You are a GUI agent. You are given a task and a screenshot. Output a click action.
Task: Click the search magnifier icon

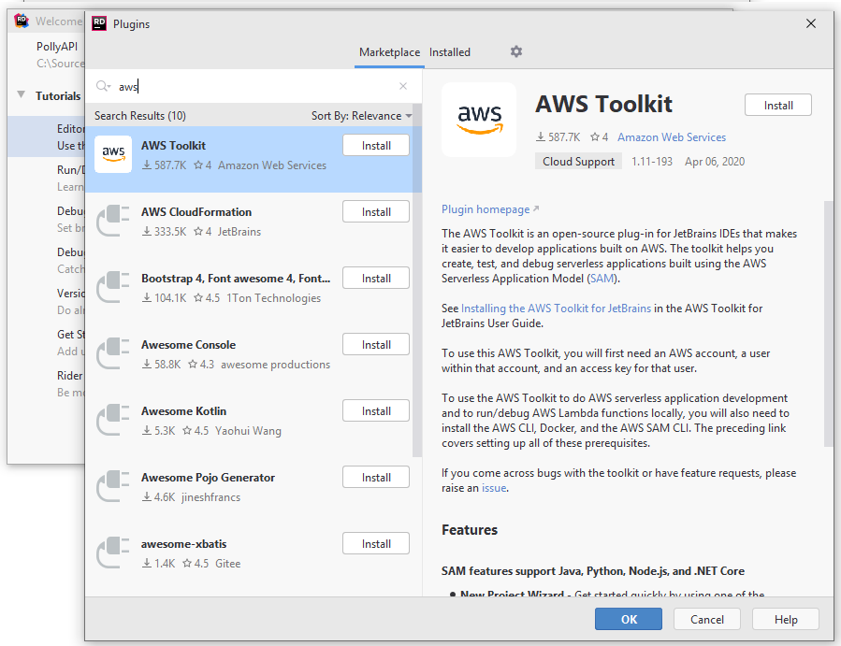click(103, 86)
